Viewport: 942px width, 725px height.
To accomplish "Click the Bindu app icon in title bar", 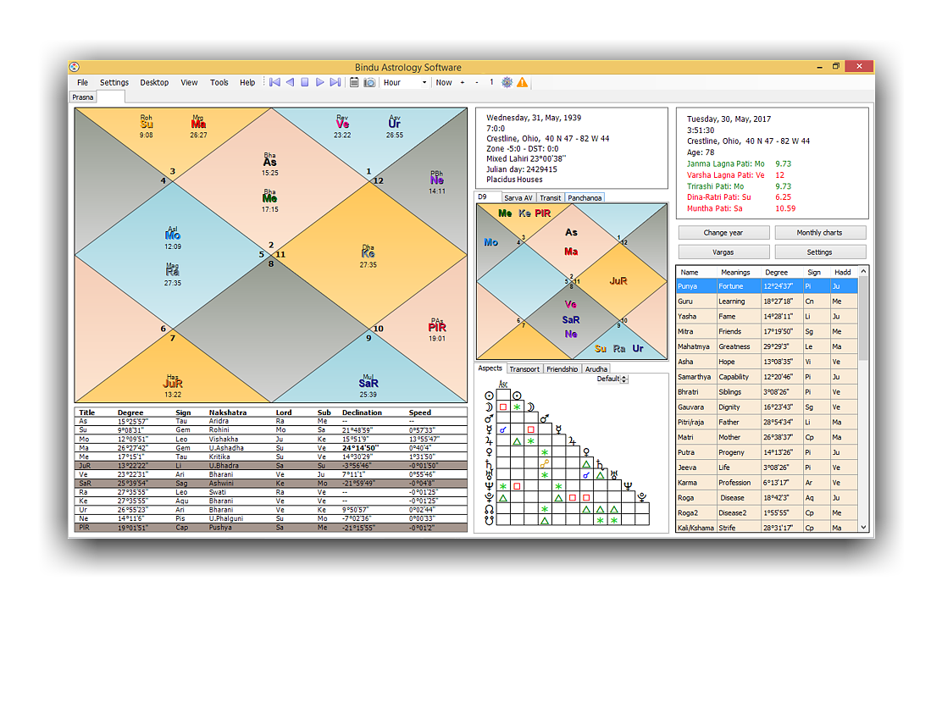I will click(x=75, y=67).
